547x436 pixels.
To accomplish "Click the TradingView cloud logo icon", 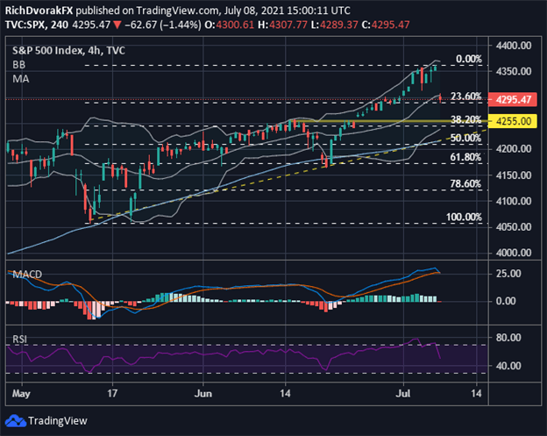I will [x=16, y=420].
